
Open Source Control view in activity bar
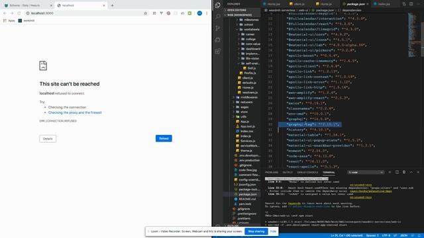pyautogui.click(x=218, y=28)
